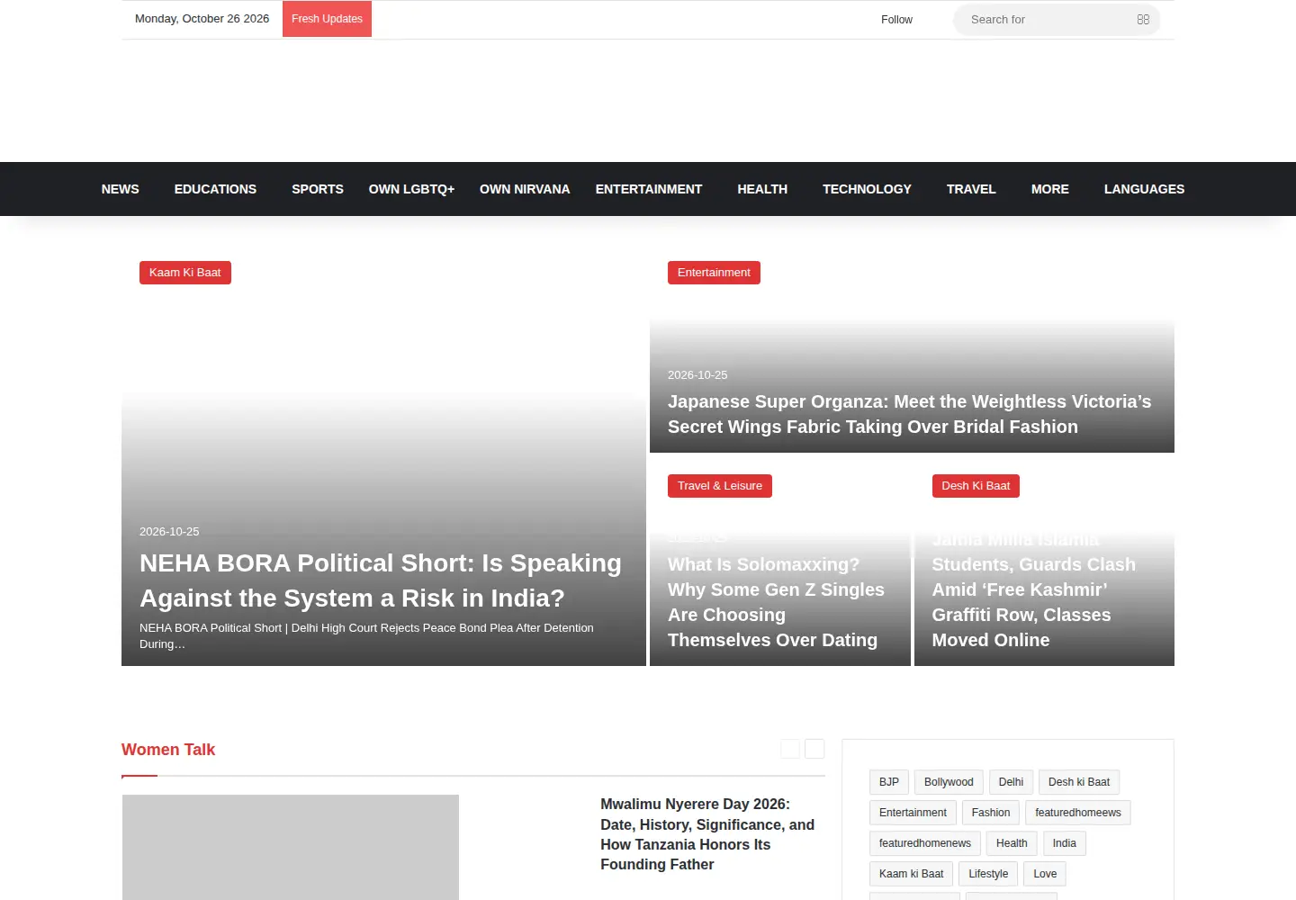Open EDUCATIONS in the navigation bar
The width and height of the screenshot is (1296, 900).
coord(215,189)
